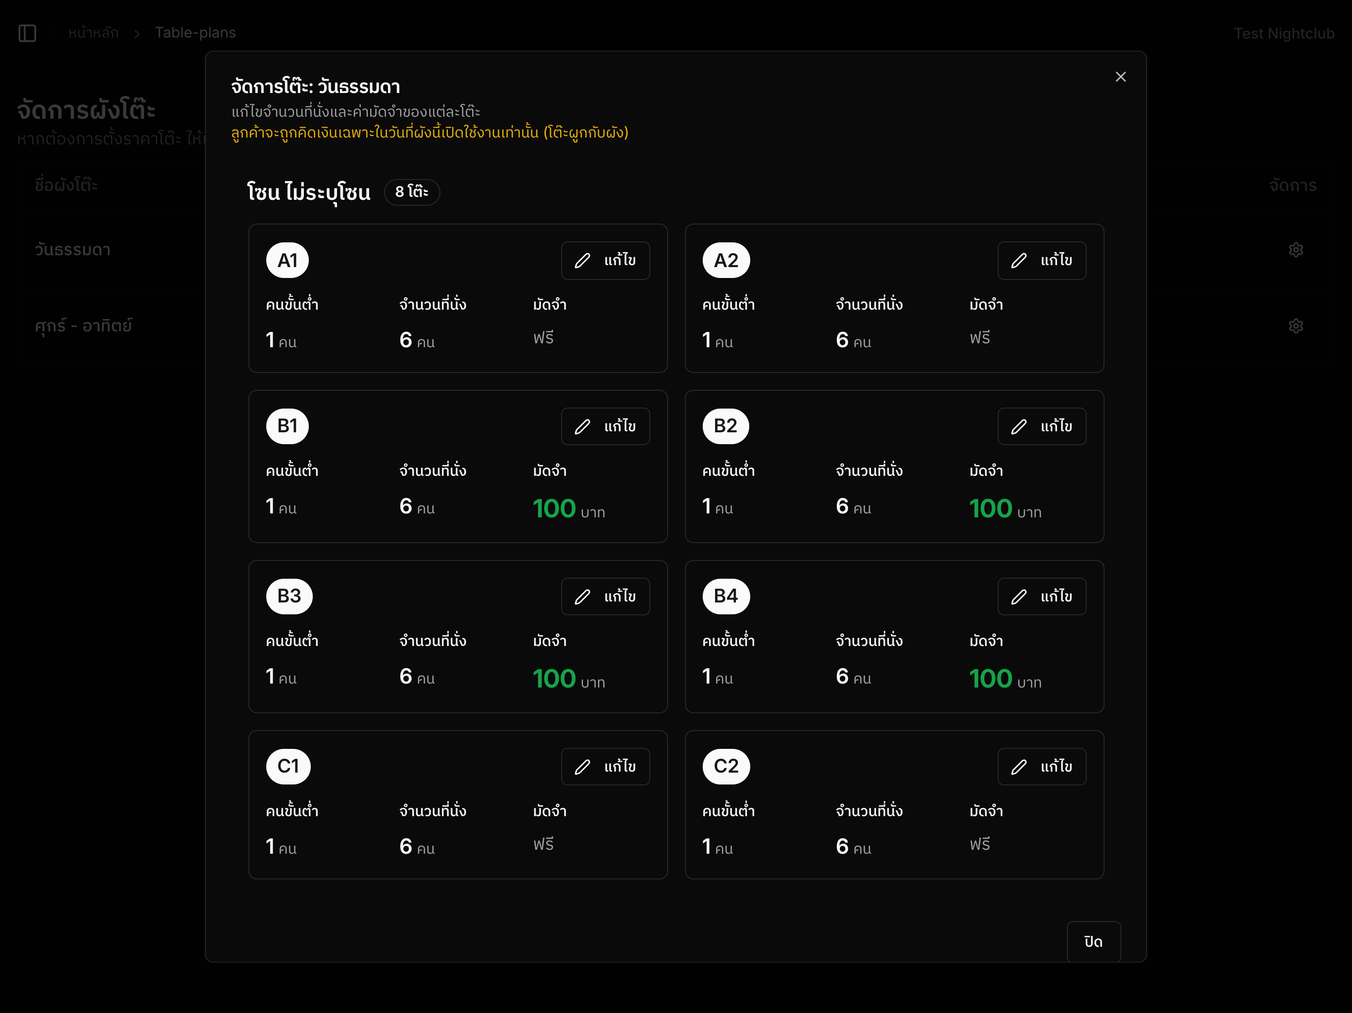Click the ศุกร์ - อาทิตย์ row in background list
This screenshot has height=1013, width=1352.
pyautogui.click(x=83, y=326)
